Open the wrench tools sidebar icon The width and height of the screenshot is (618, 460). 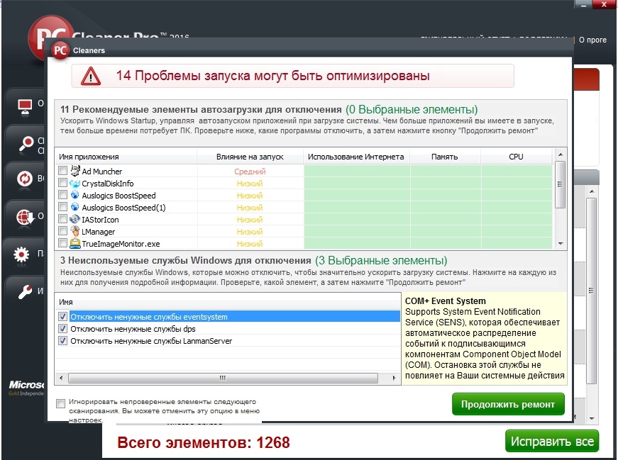[x=26, y=292]
